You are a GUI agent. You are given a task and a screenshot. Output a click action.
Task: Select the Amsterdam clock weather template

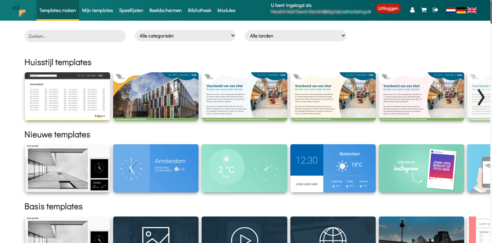click(x=156, y=168)
